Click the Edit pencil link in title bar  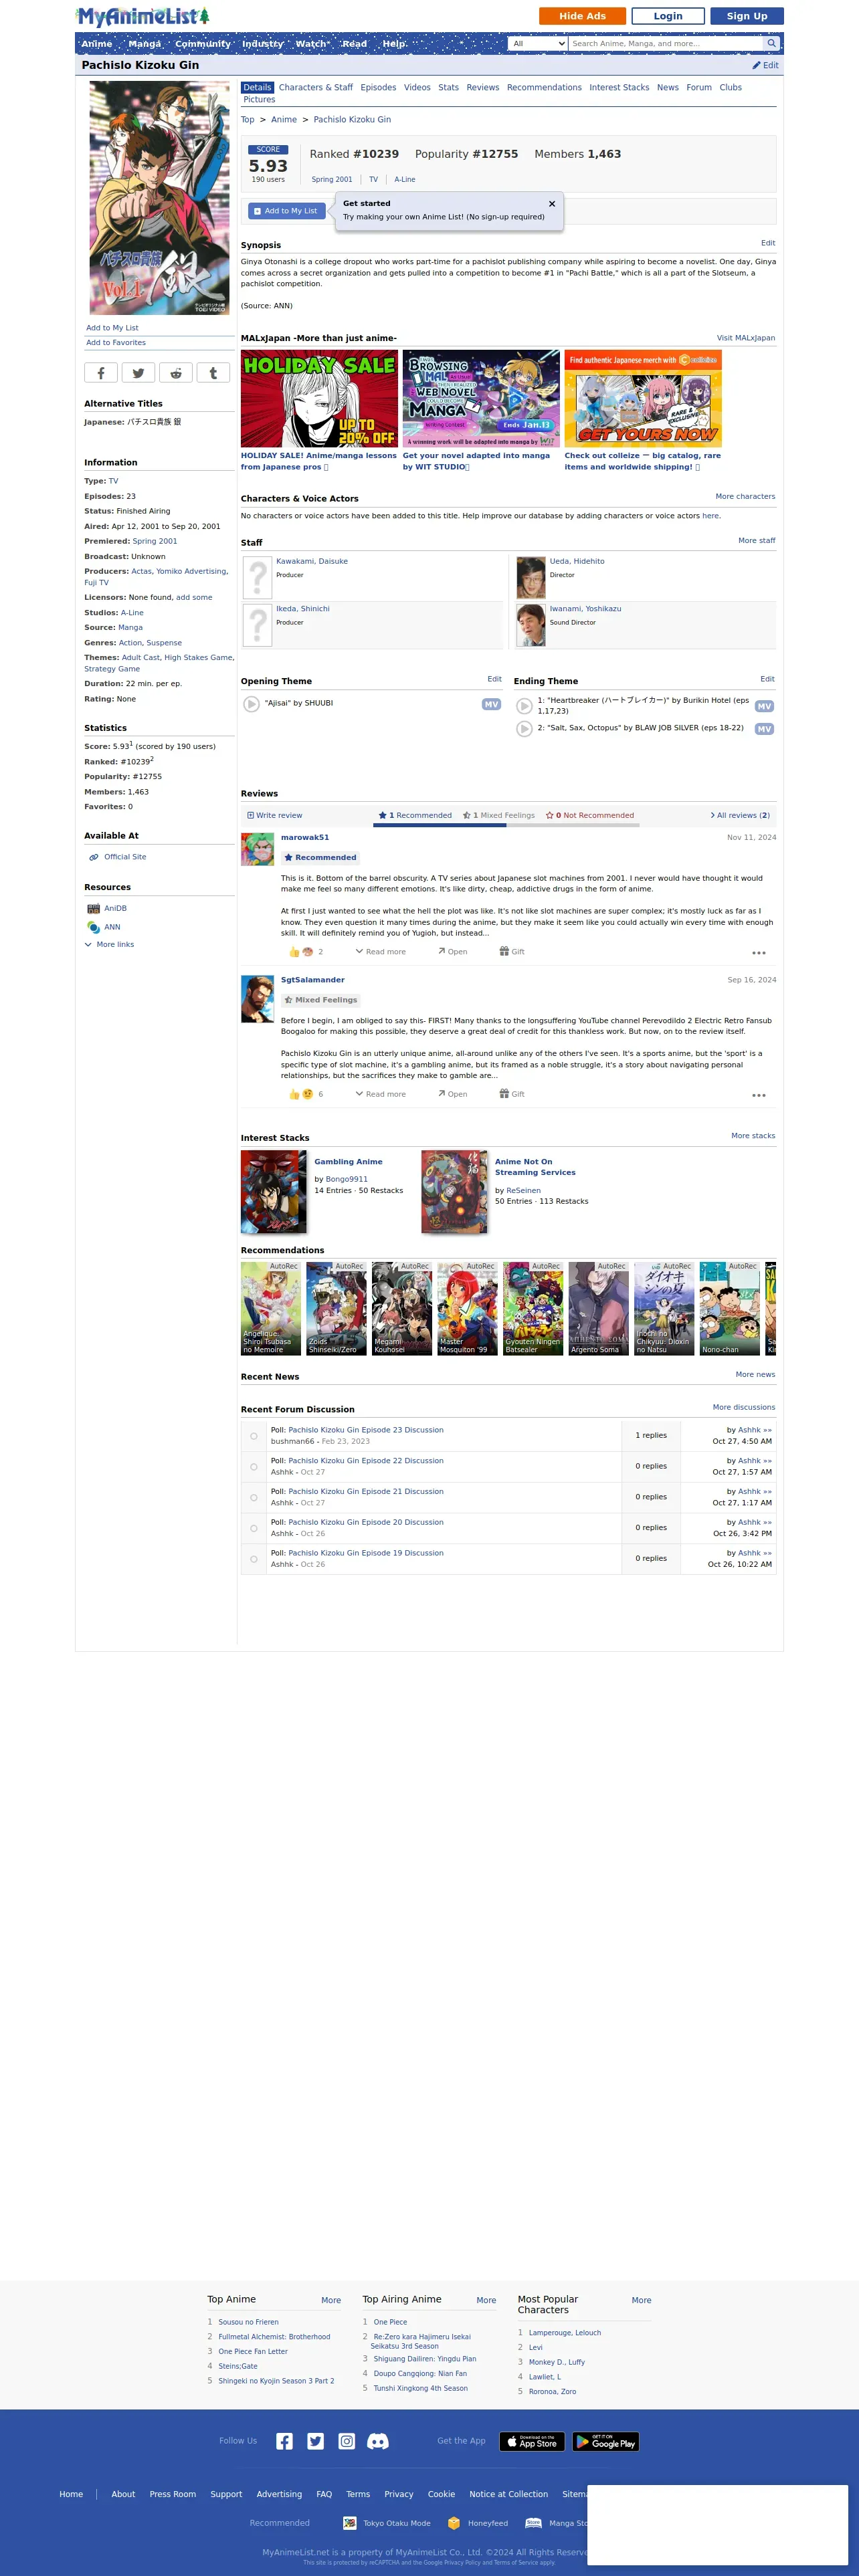pos(765,66)
